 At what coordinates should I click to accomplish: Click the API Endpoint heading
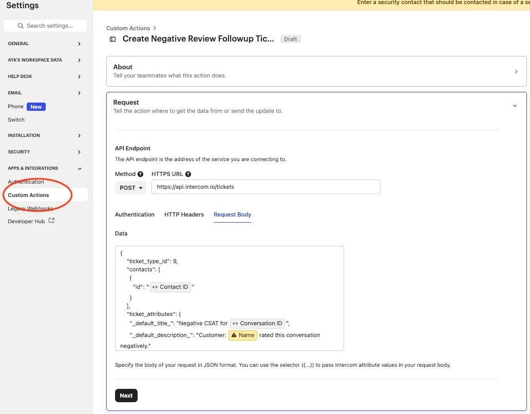pyautogui.click(x=132, y=148)
